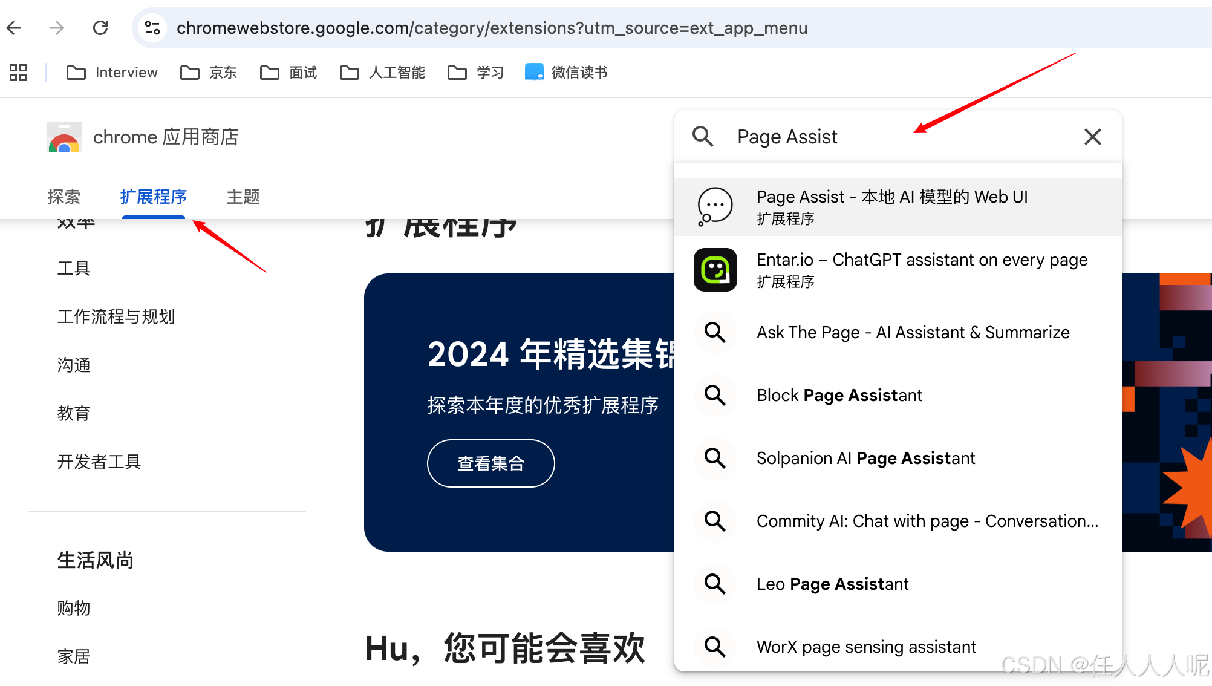Open the Interview bookmark folder

coord(112,73)
